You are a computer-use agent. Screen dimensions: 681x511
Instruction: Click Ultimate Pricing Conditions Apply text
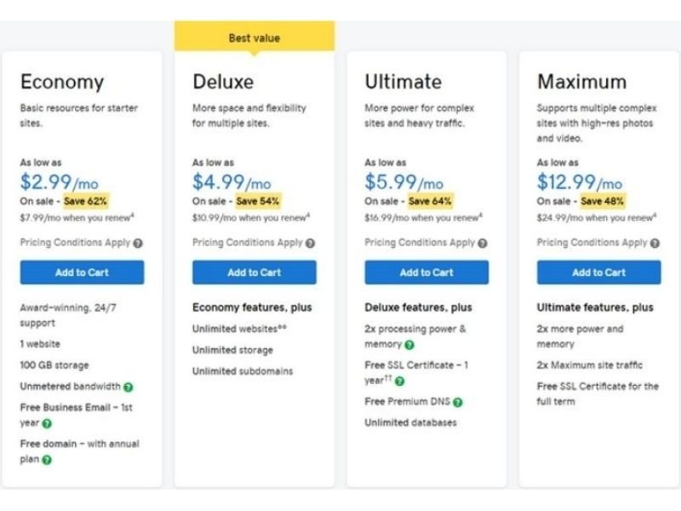coord(420,243)
